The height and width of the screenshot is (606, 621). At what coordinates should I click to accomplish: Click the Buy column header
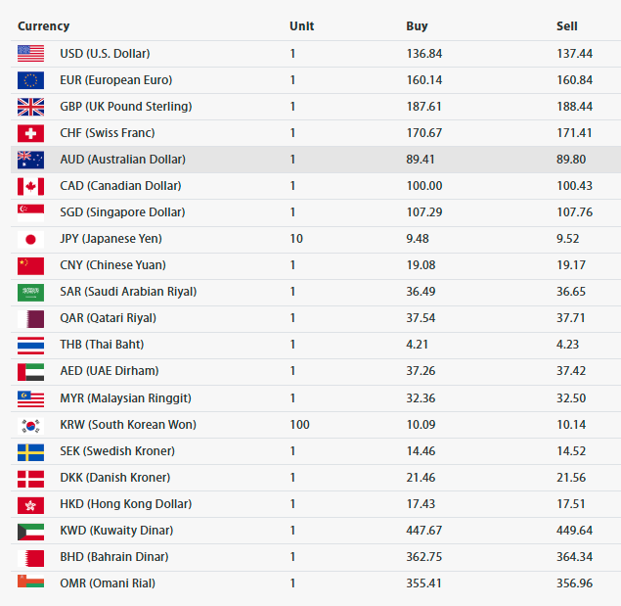point(417,26)
